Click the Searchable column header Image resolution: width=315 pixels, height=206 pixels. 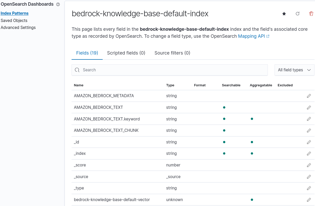point(231,85)
